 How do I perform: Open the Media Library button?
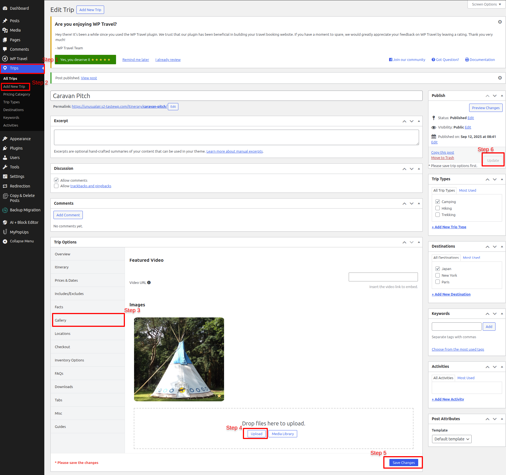(283, 434)
